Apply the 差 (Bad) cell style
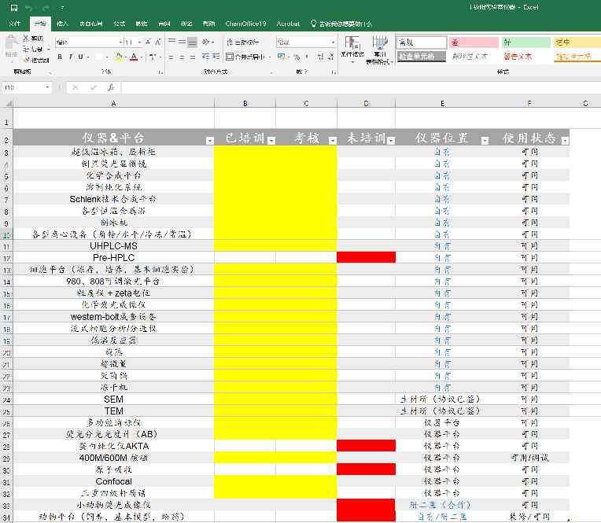The width and height of the screenshot is (601, 523). [x=473, y=42]
